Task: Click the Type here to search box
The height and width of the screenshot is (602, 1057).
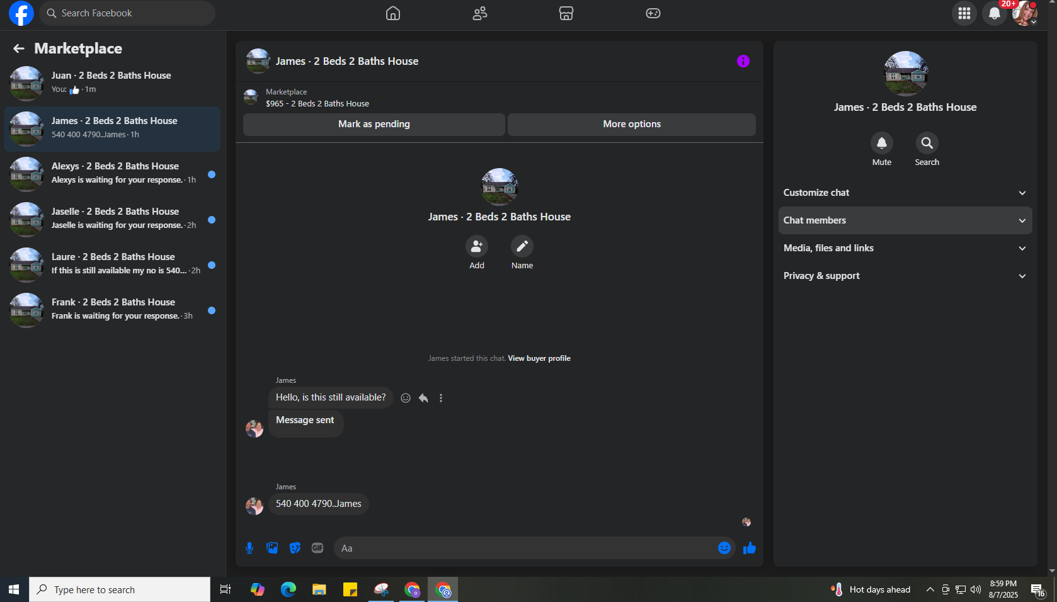Action: (120, 589)
